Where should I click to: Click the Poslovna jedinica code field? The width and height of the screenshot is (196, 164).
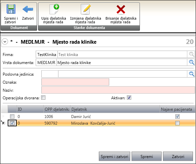point(50,74)
